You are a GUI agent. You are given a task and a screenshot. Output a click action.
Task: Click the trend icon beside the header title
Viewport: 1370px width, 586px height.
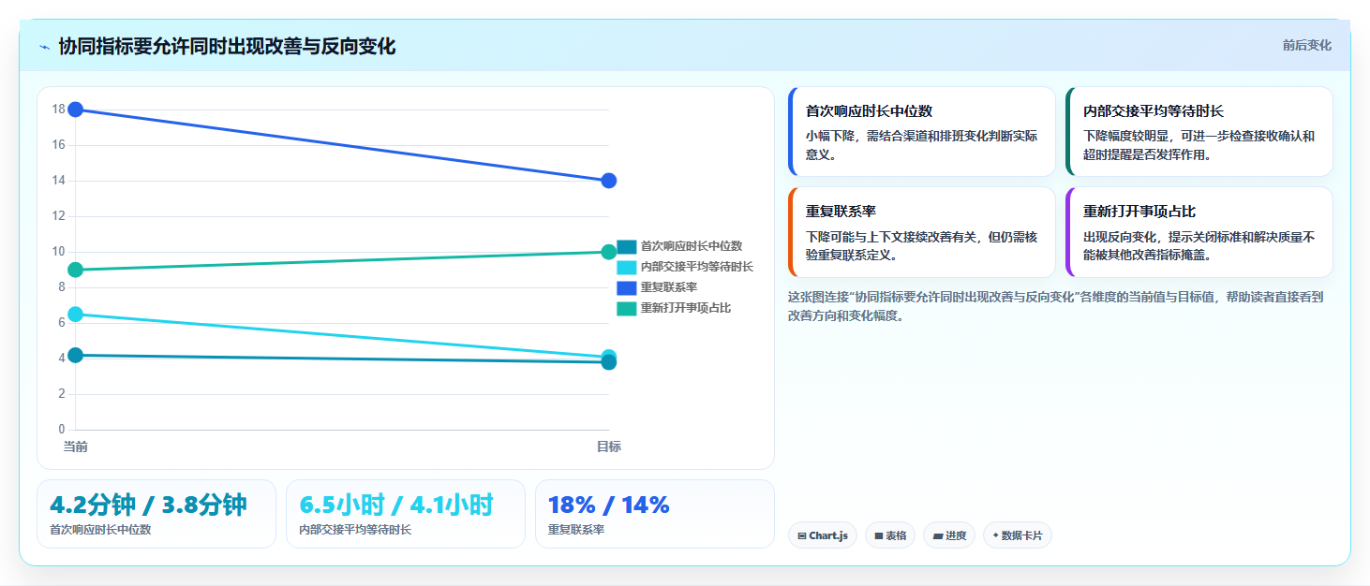point(44,47)
